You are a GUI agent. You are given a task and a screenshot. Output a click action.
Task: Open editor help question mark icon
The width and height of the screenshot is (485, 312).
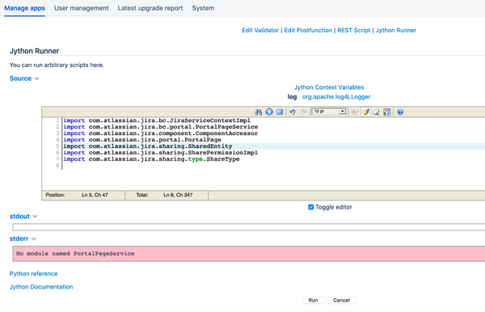pyautogui.click(x=400, y=112)
